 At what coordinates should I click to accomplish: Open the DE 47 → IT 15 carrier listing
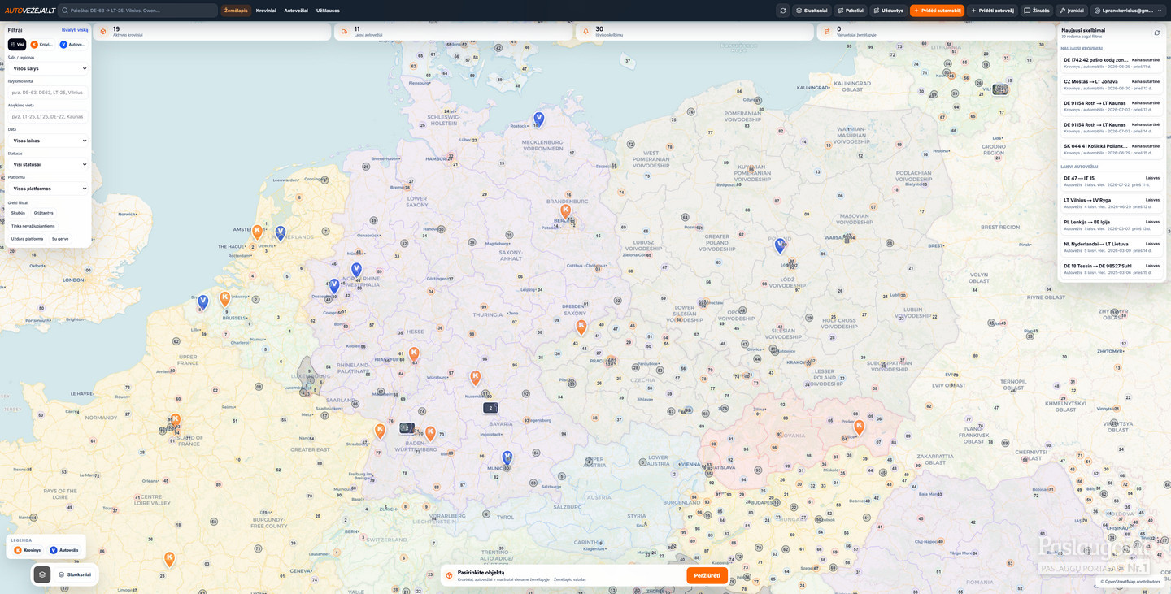coord(1112,181)
